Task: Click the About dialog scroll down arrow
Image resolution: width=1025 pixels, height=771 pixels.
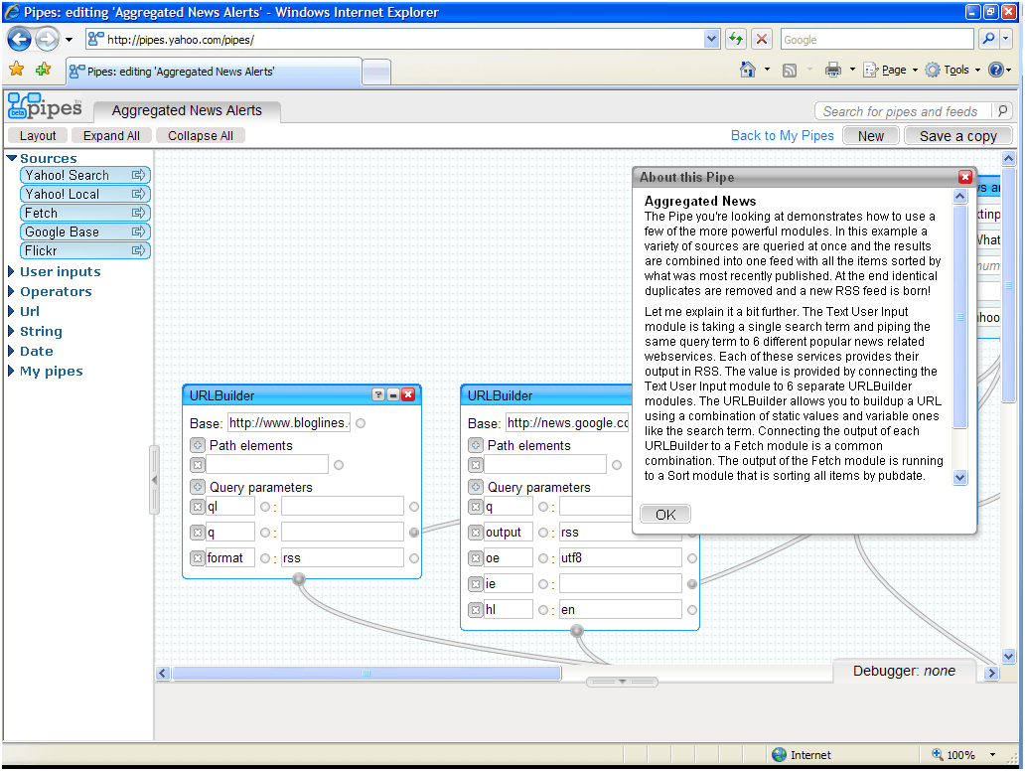Action: [959, 477]
